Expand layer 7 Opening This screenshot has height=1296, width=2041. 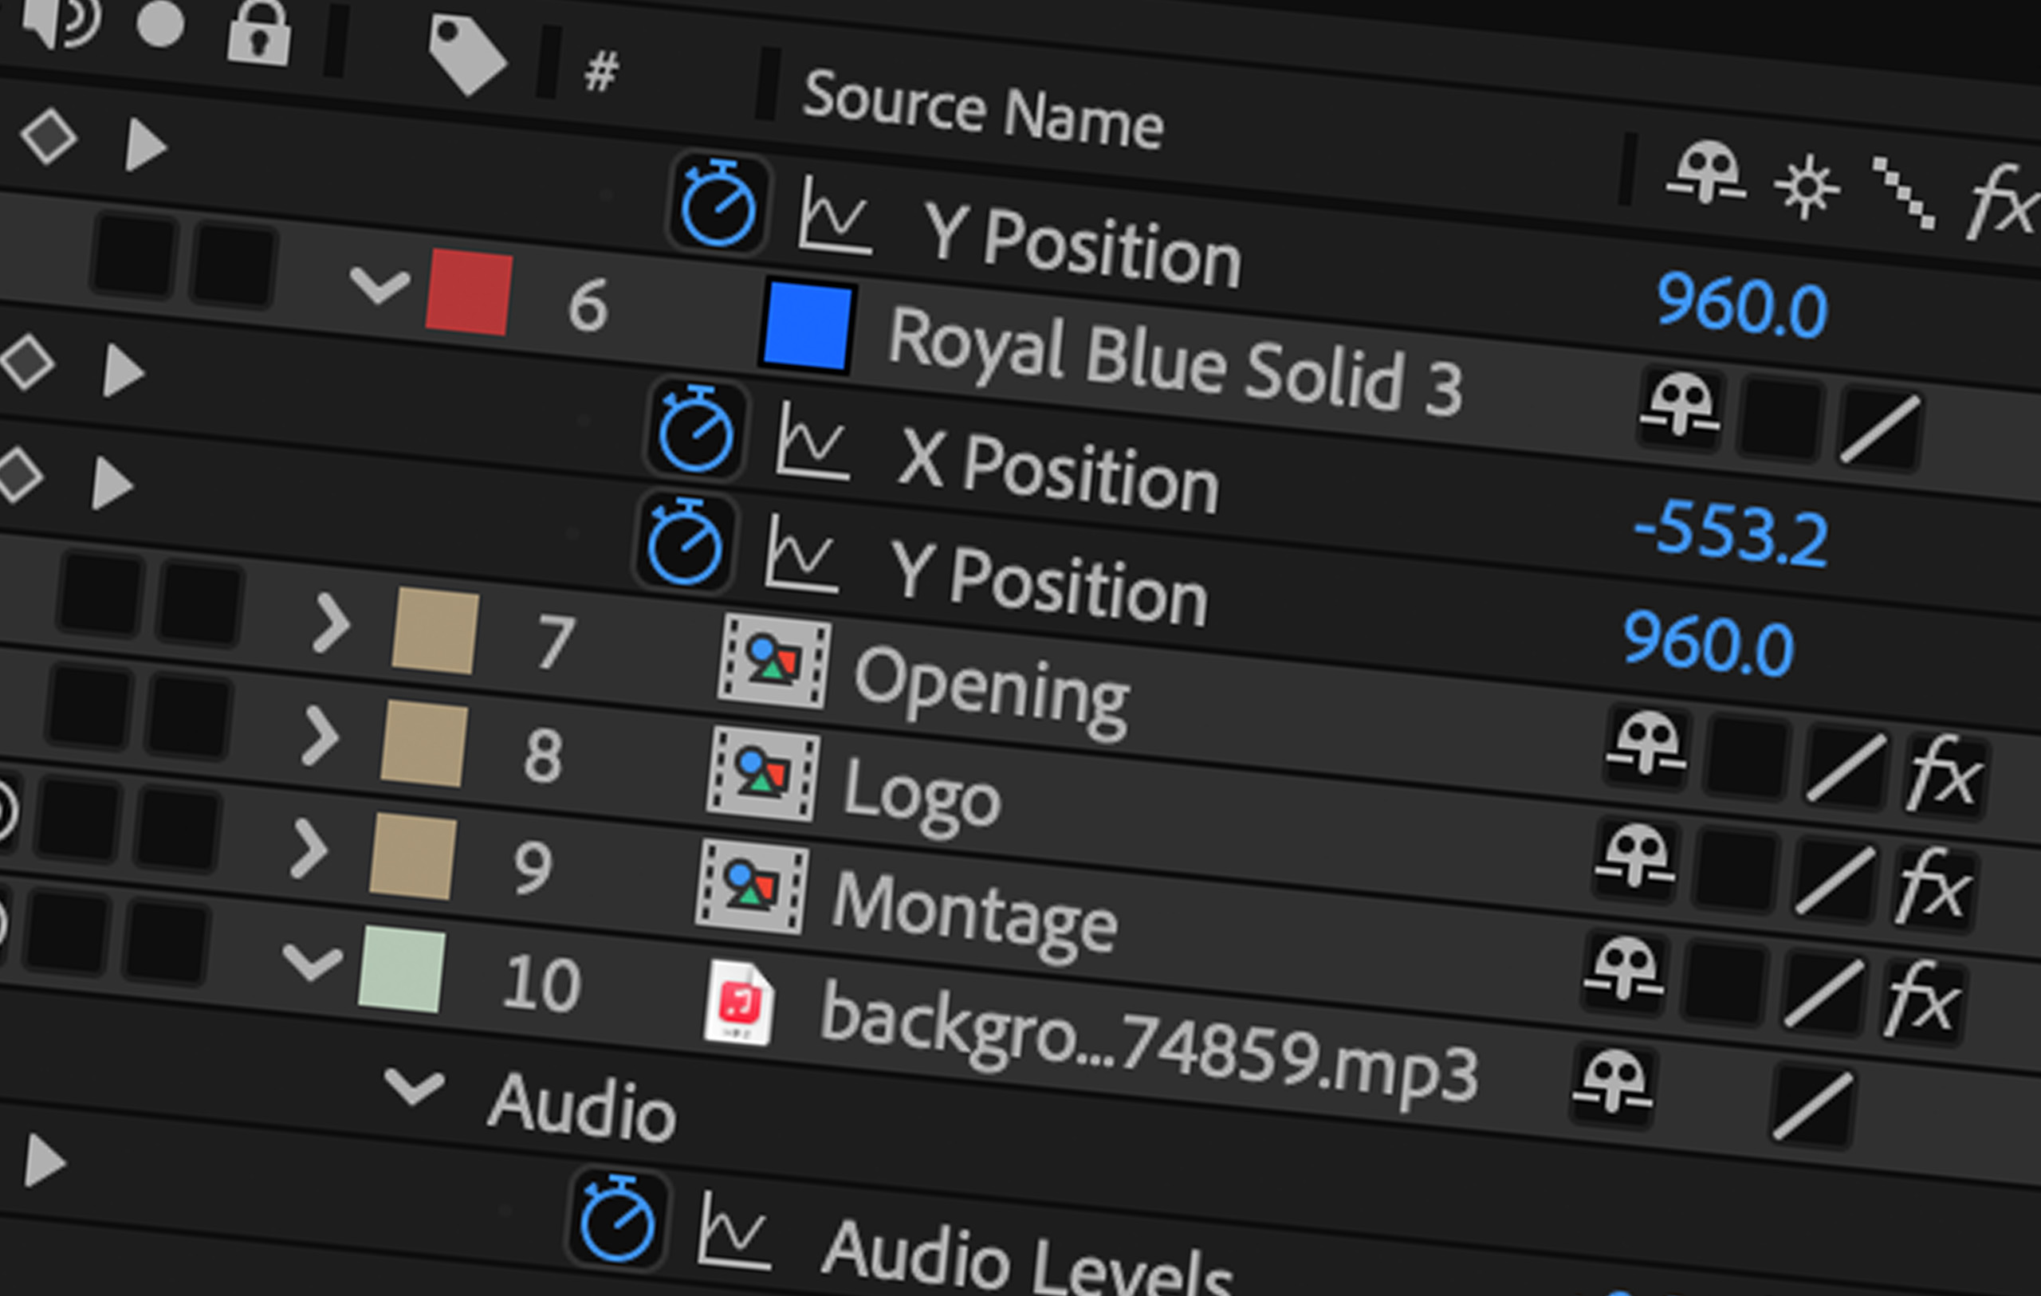332,623
